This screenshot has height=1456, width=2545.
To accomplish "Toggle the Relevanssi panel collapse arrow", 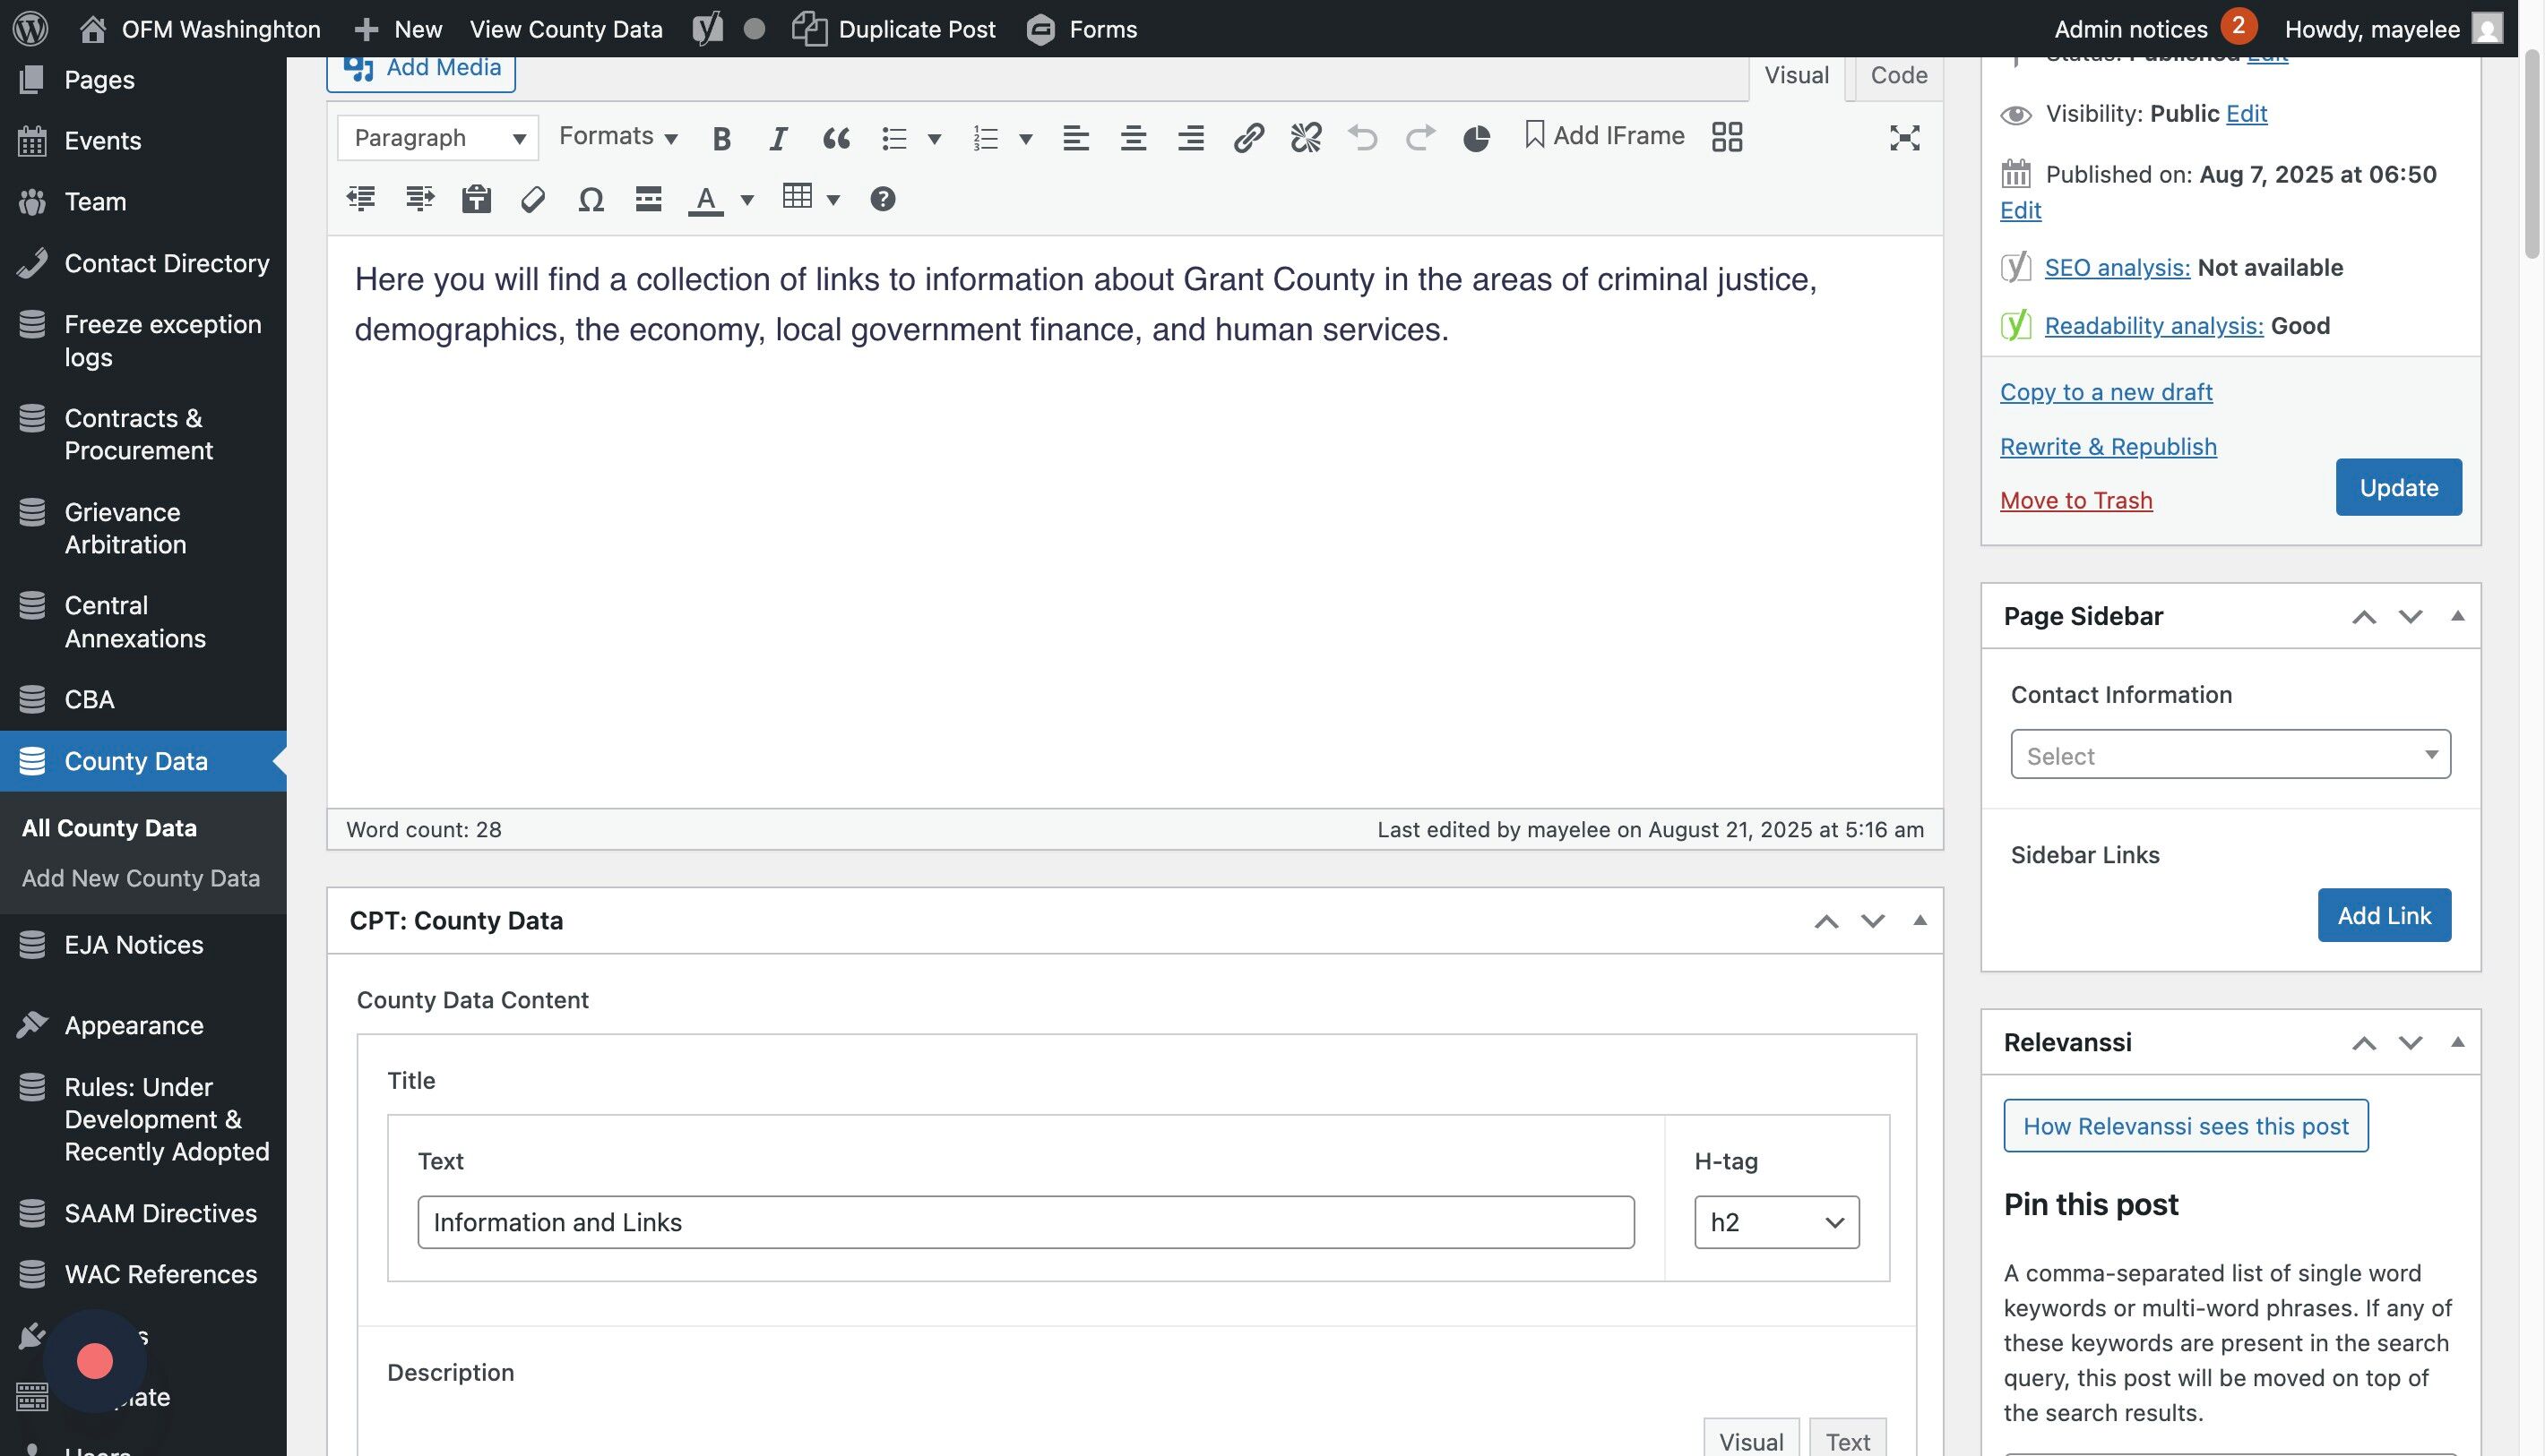I will coord(2457,1042).
